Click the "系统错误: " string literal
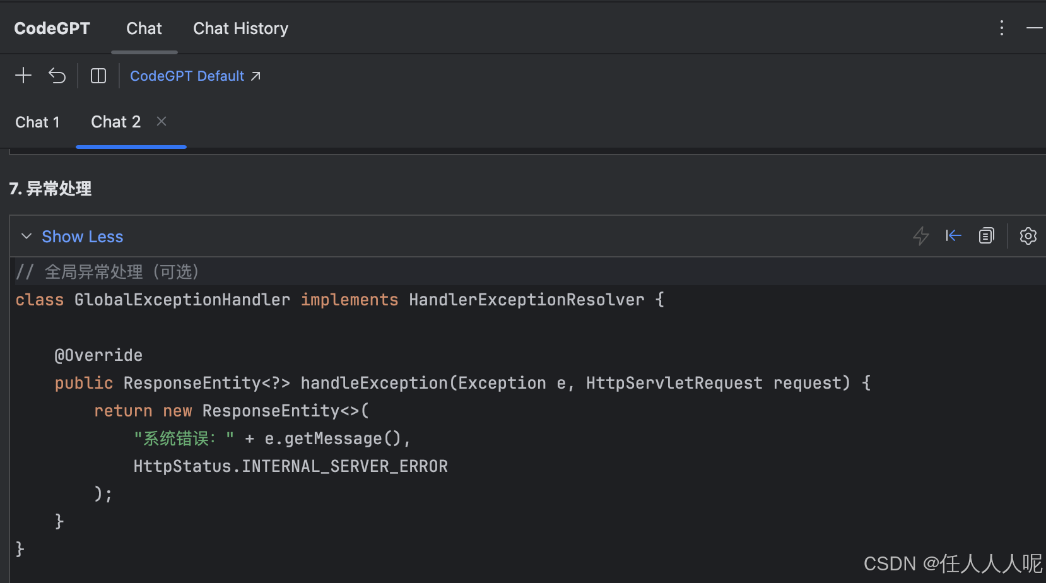 [x=184, y=439]
